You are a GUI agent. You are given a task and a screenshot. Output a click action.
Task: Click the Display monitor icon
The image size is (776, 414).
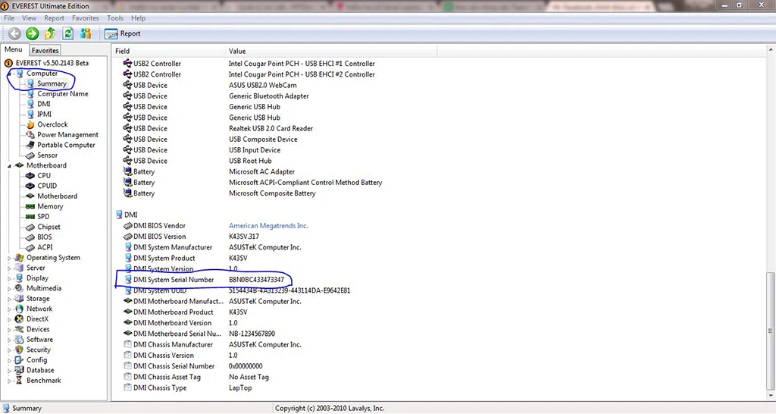[19, 278]
